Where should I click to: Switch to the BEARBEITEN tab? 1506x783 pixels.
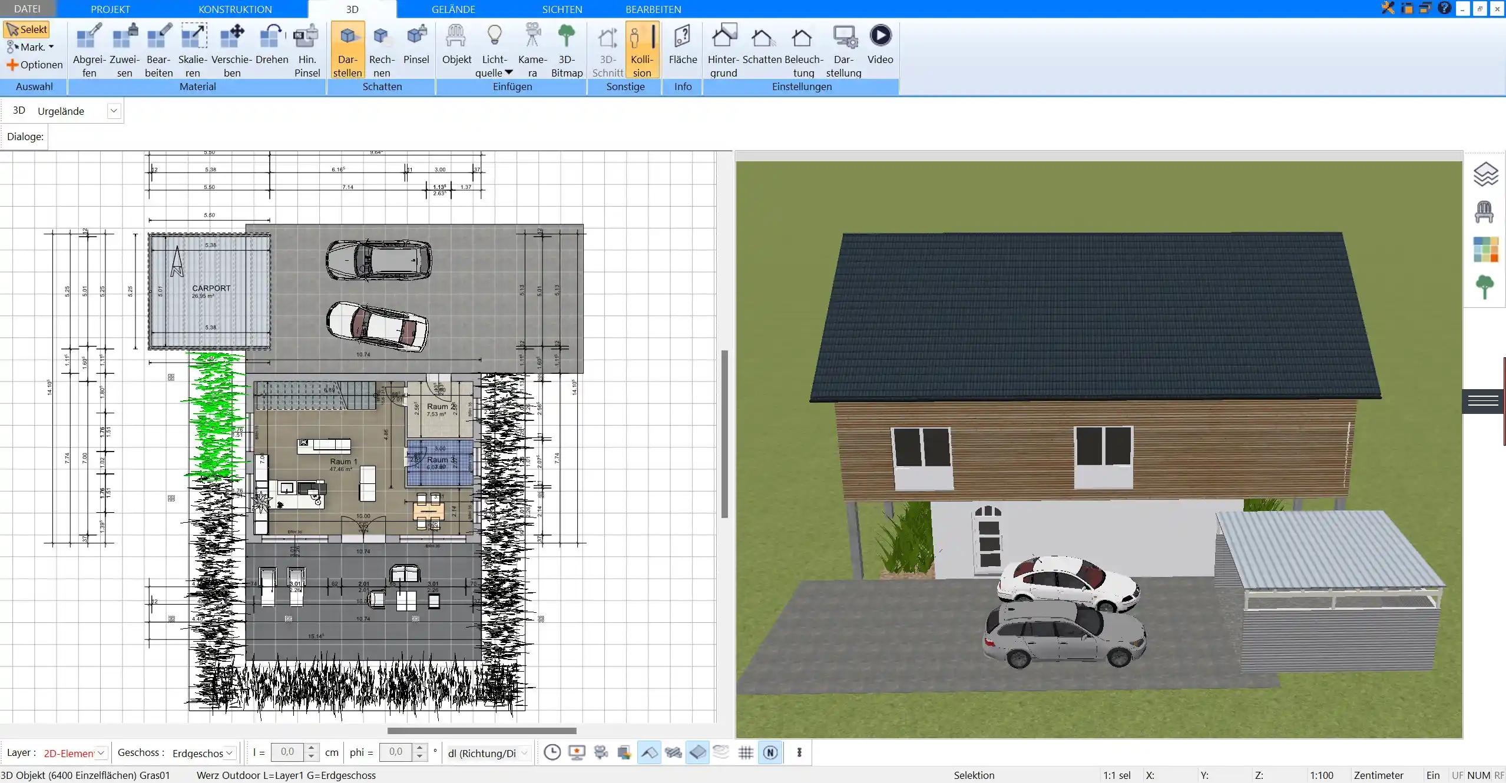click(x=653, y=9)
